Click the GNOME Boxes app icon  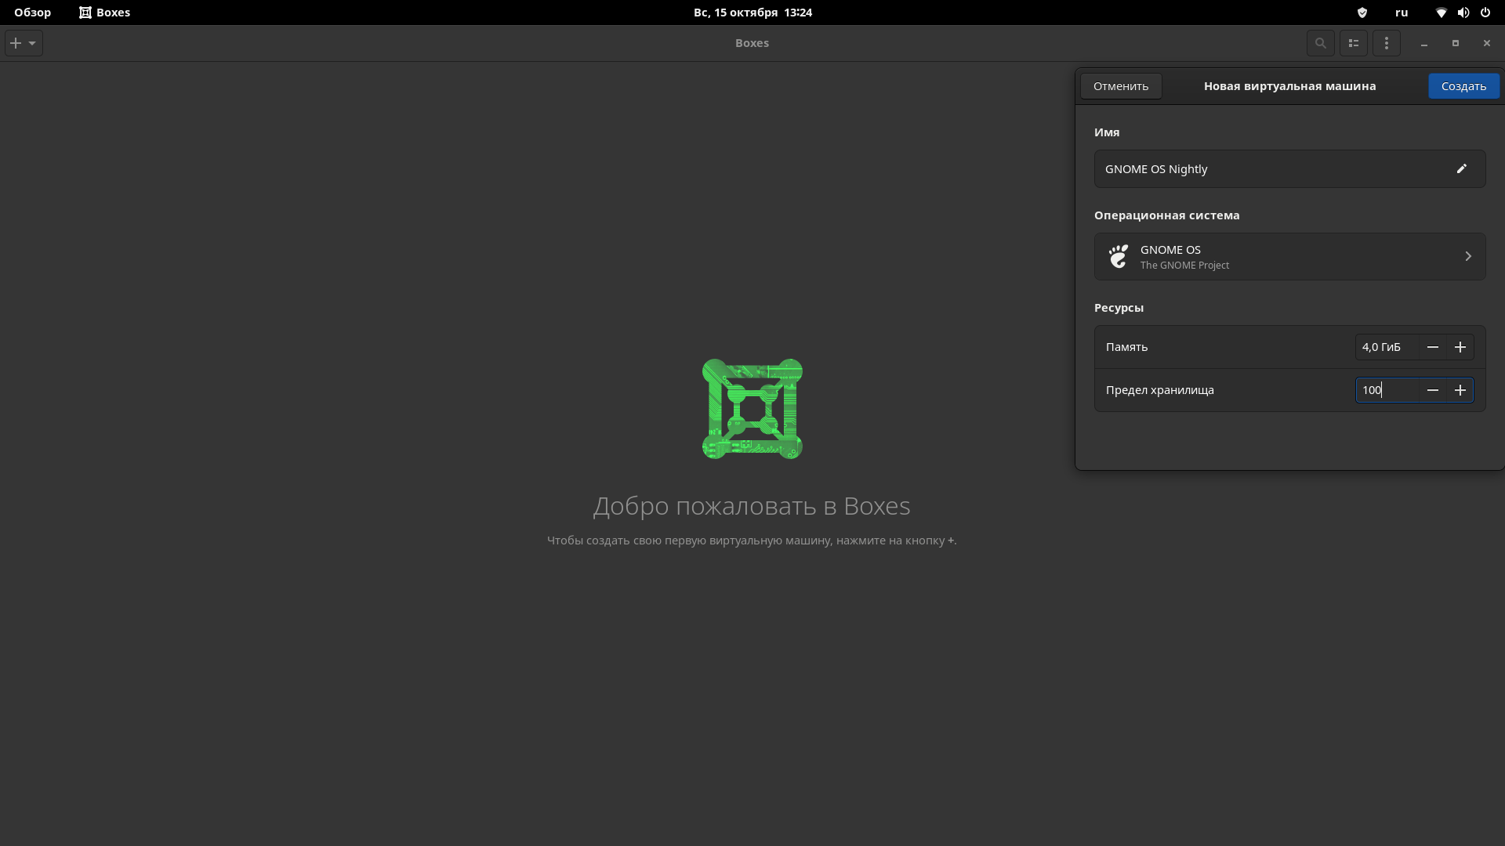[85, 13]
